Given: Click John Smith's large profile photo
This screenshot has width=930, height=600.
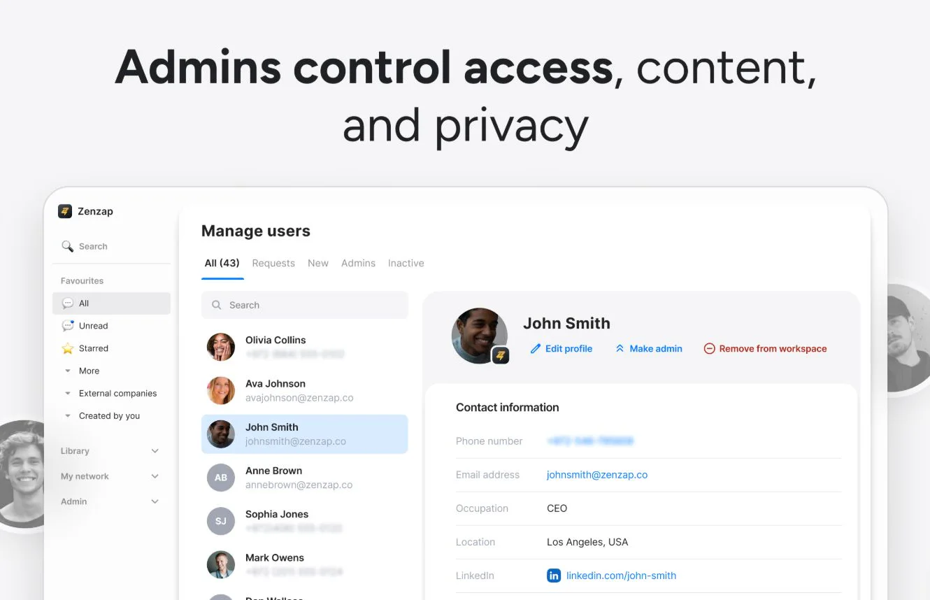Looking at the screenshot, I should coord(480,336).
